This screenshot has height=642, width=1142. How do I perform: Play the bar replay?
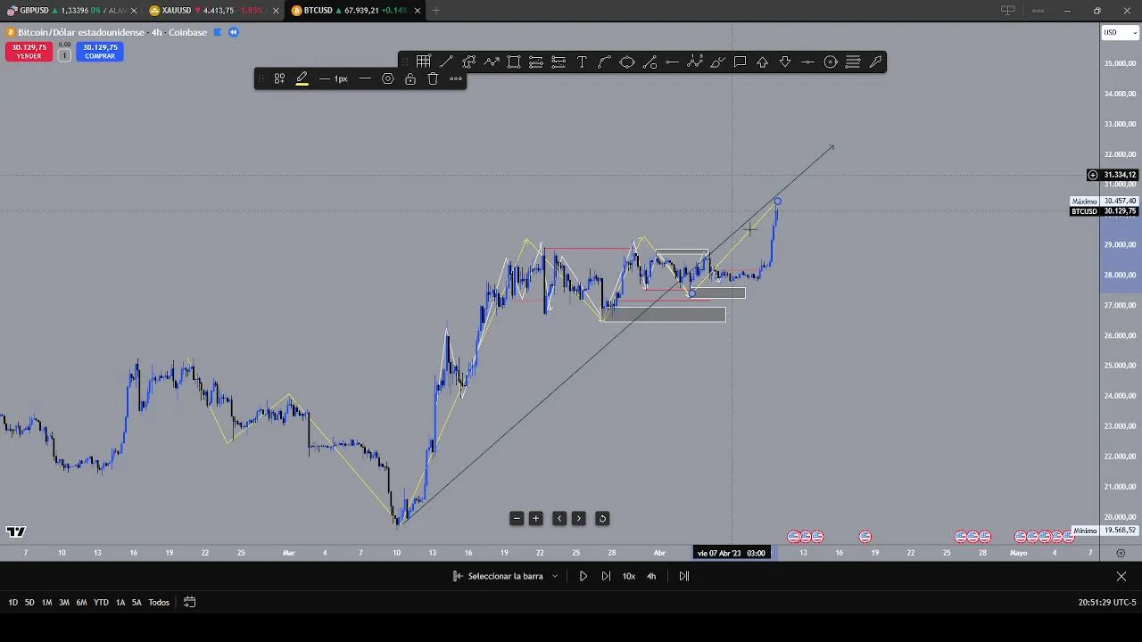coord(583,576)
